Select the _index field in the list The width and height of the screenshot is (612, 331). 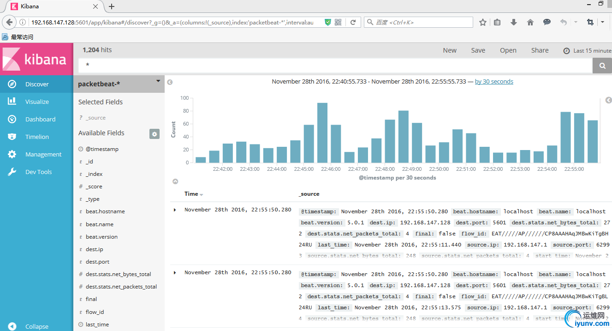pyautogui.click(x=94, y=174)
